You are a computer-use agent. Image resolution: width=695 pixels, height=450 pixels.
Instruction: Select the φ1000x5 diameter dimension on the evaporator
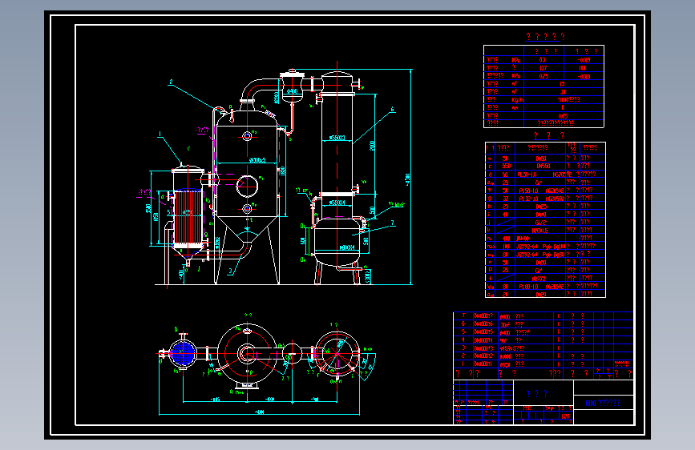pos(257,160)
